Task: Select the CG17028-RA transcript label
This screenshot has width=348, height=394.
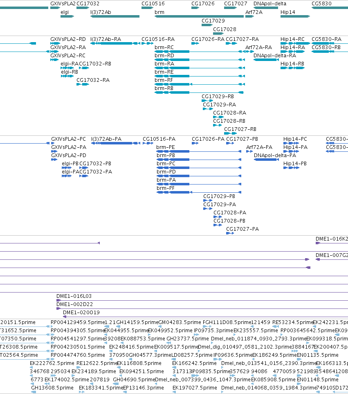Action: click(x=230, y=113)
